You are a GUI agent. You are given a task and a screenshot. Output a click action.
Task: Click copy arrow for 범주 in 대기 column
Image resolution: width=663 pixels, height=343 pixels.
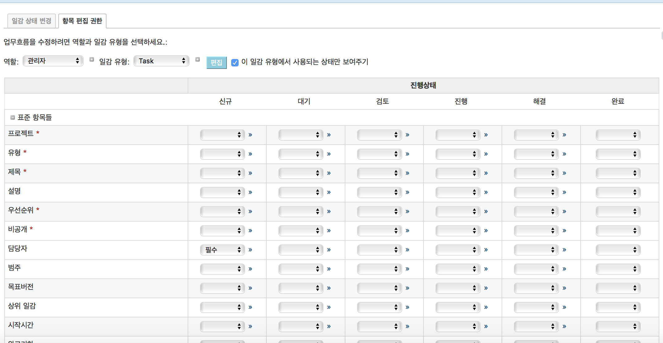click(329, 269)
